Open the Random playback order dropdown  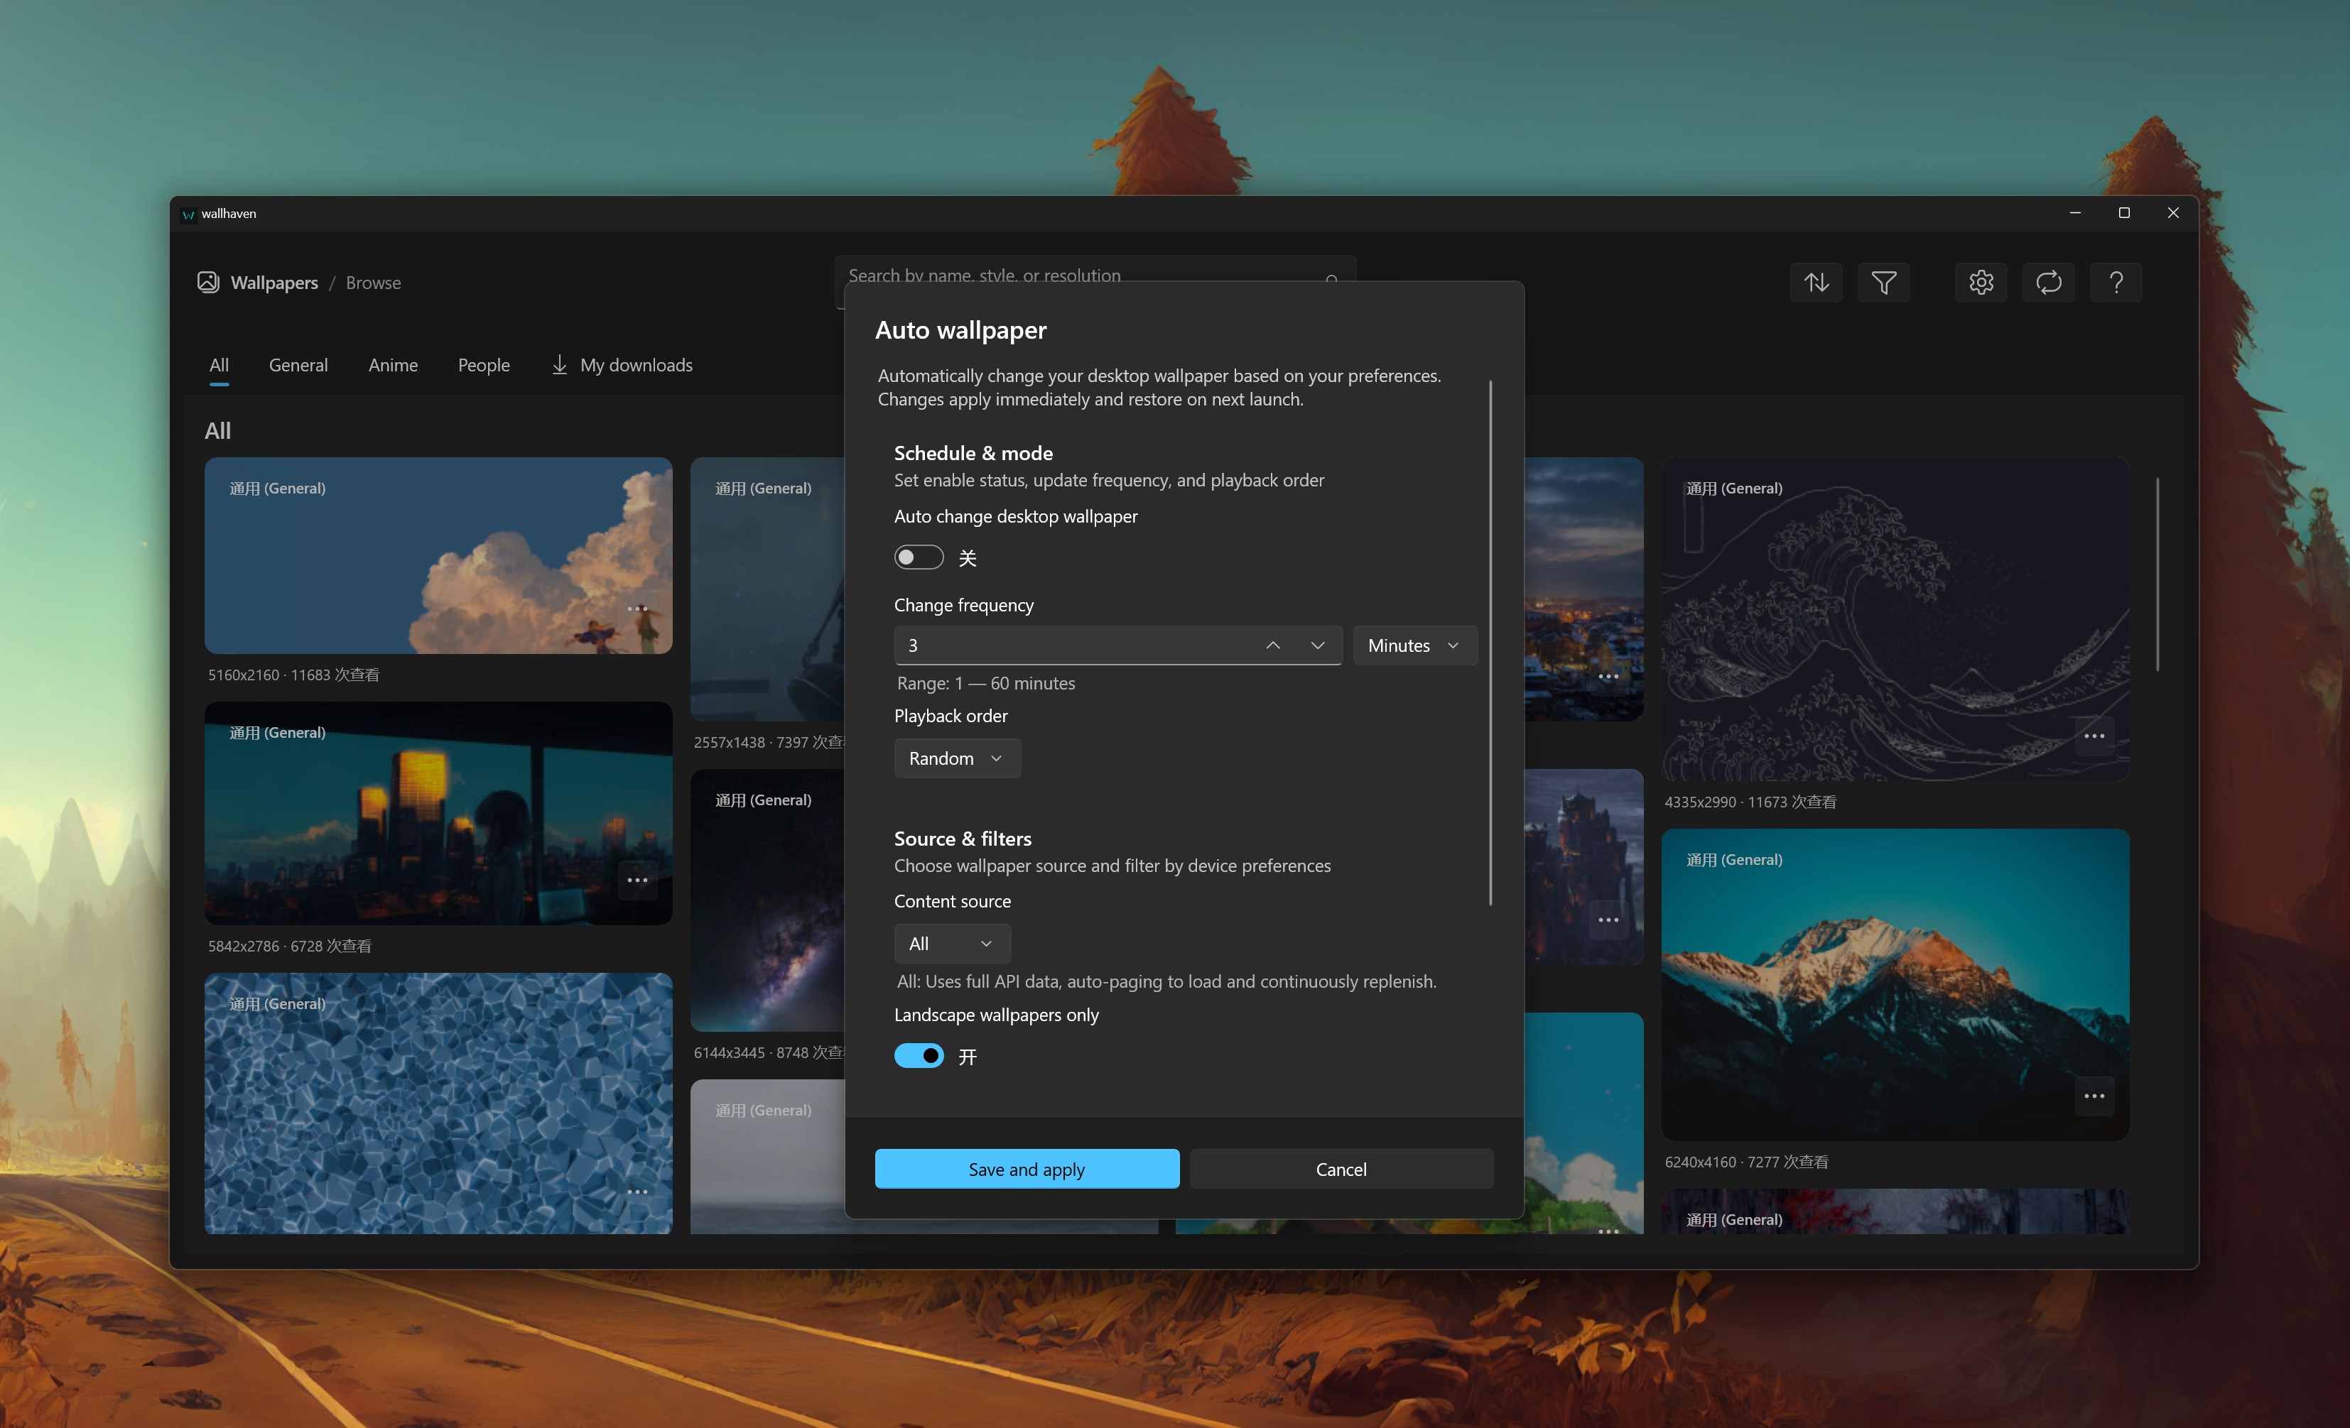pyautogui.click(x=957, y=758)
